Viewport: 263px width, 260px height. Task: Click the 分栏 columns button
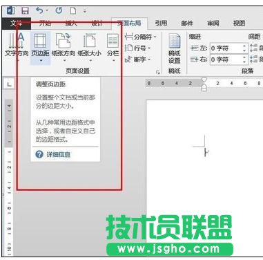click(113, 47)
